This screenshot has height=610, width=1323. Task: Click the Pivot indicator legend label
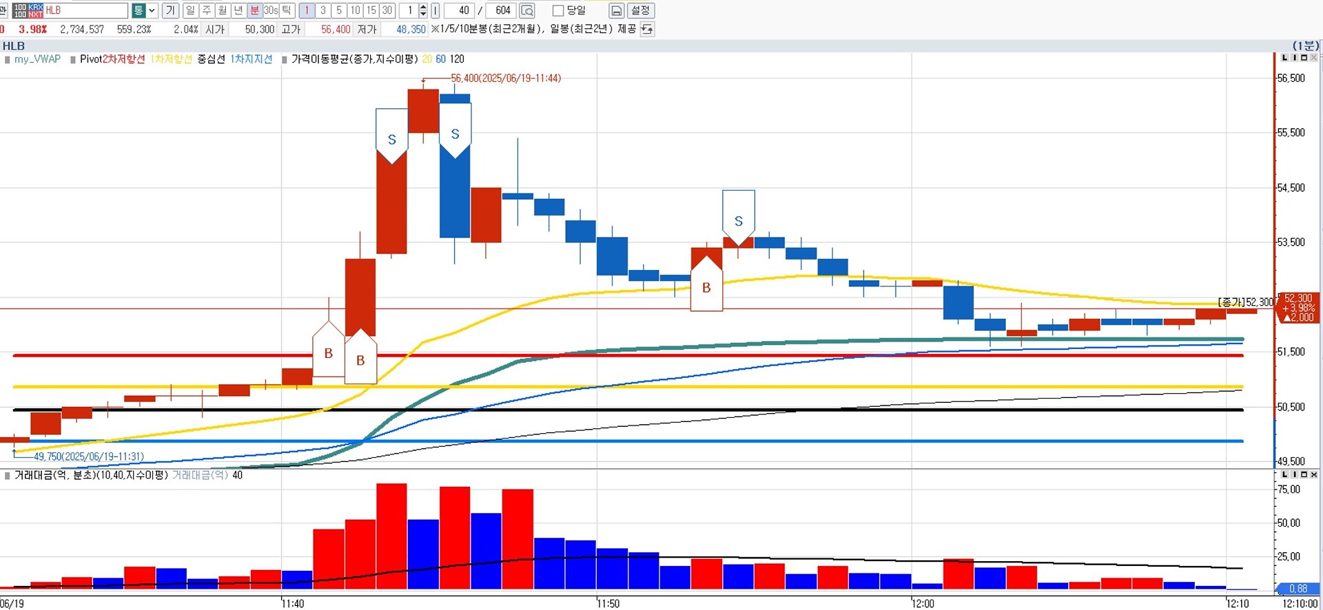91,59
